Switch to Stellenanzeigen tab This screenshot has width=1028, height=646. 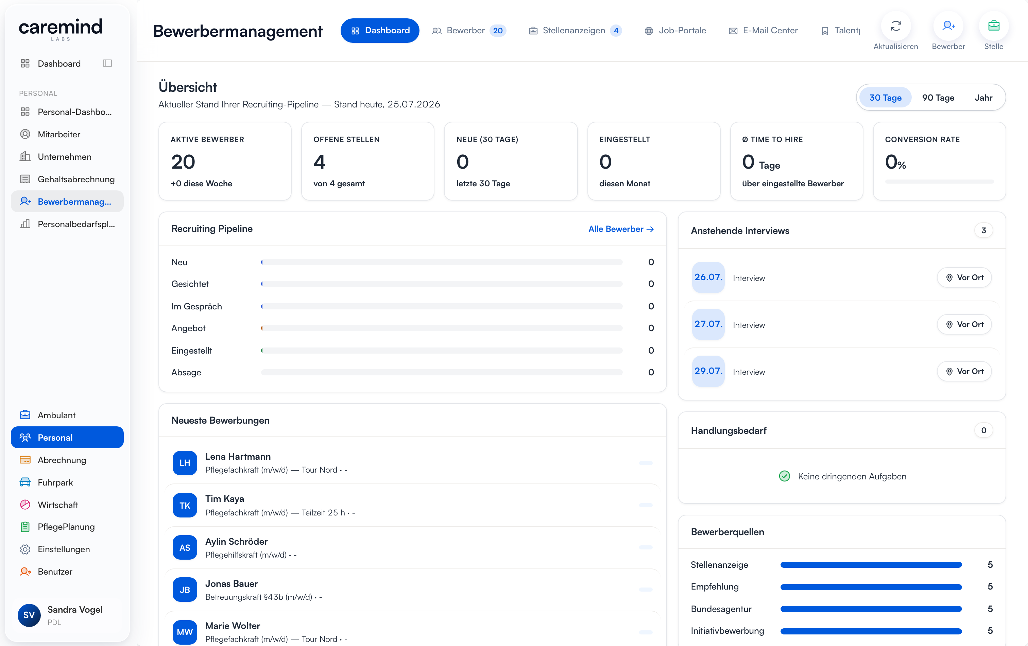[x=575, y=30]
